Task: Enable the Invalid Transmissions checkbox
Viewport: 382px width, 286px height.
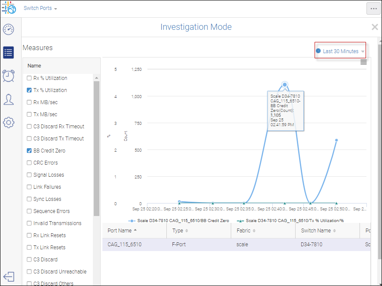Action: (29, 223)
